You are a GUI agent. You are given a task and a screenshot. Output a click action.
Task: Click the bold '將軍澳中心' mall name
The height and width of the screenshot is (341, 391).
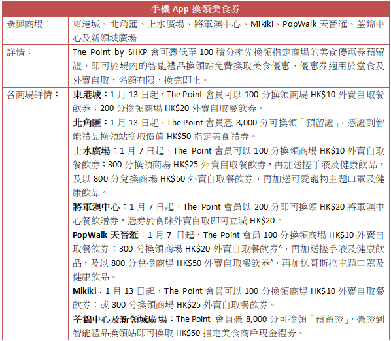(x=96, y=206)
